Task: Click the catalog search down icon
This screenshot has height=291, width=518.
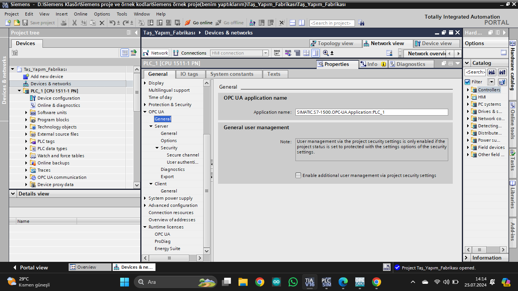Action: click(492, 72)
